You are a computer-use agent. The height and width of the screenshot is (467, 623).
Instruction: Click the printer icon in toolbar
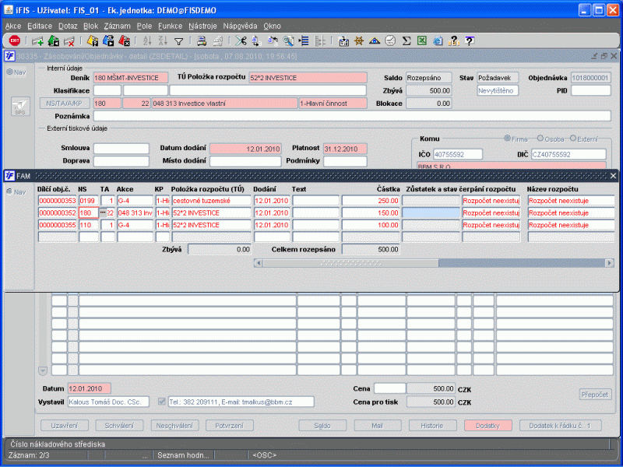(x=201, y=40)
